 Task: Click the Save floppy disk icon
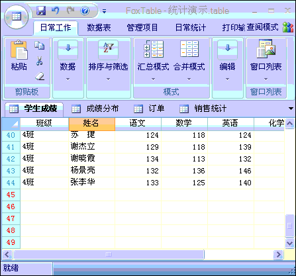(41, 11)
